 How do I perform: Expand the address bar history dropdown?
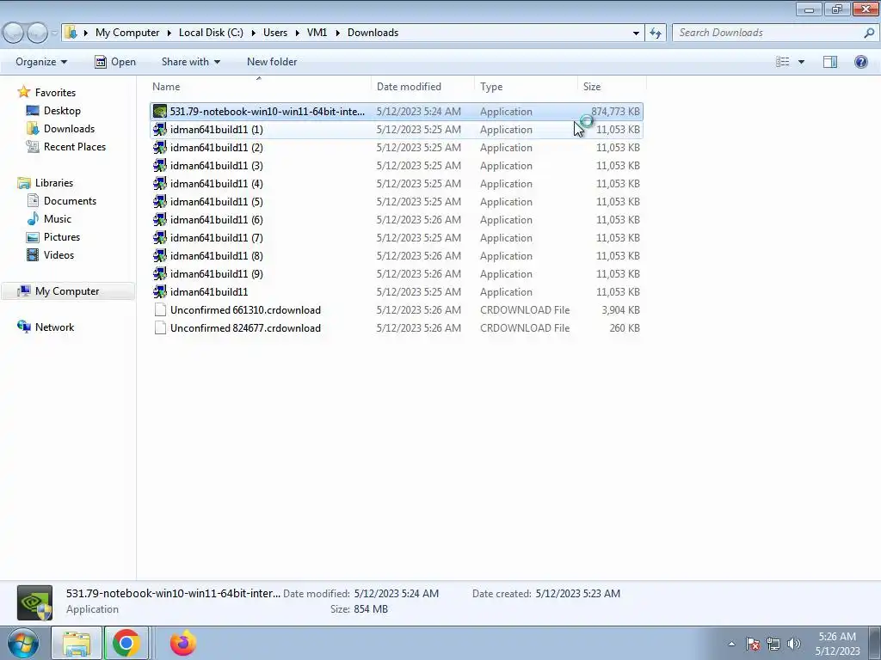point(636,33)
